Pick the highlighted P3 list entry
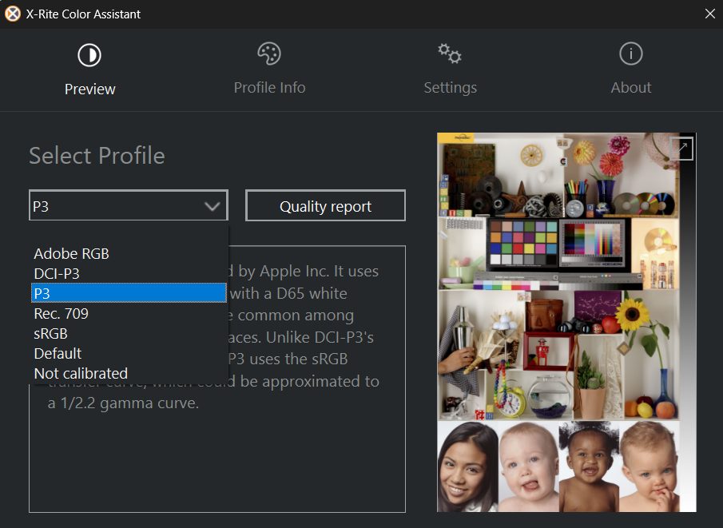This screenshot has height=528, width=723. point(128,293)
